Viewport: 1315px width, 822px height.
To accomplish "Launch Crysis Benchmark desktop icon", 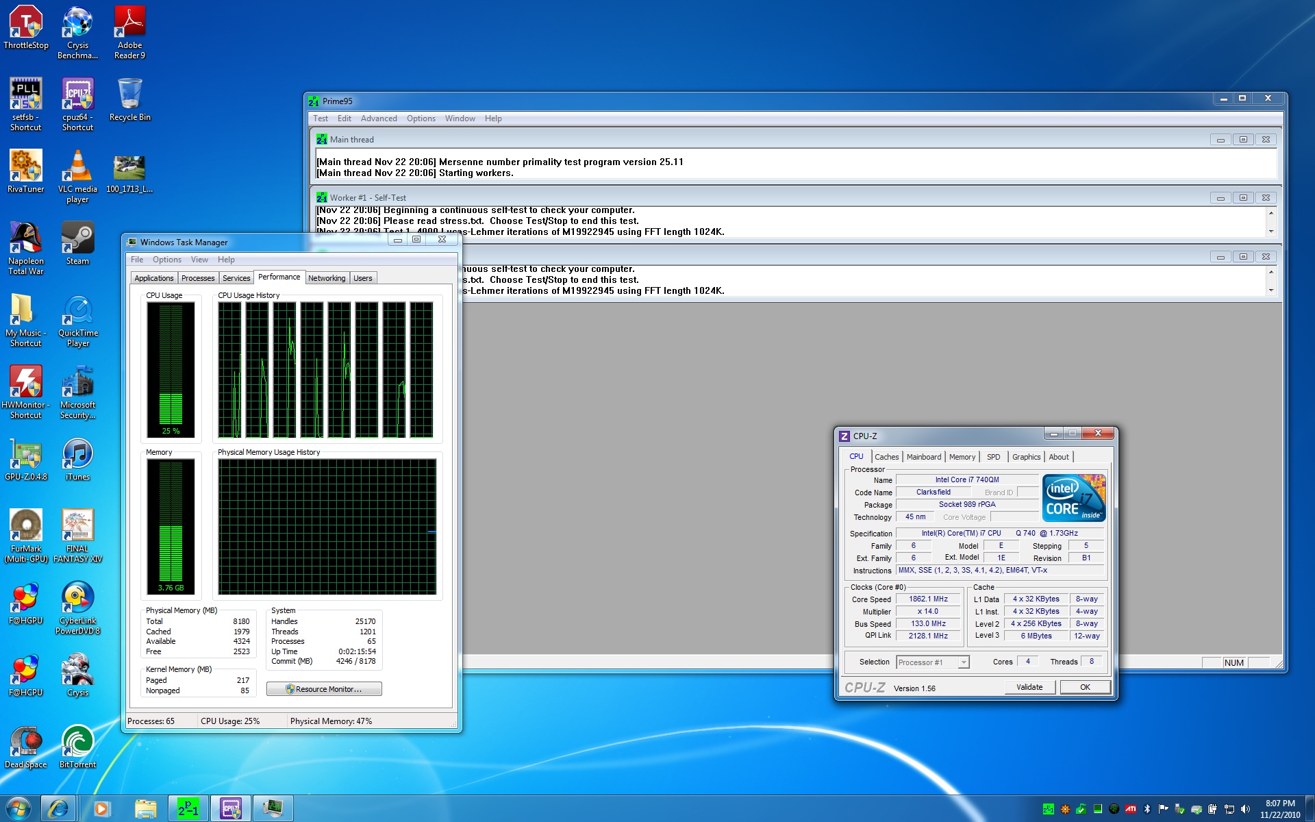I will (x=77, y=32).
